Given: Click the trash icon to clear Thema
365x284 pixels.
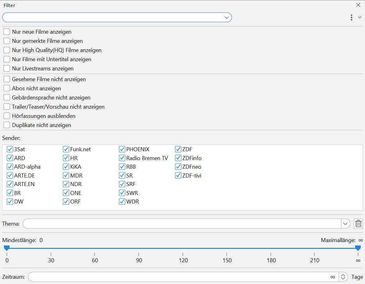Looking at the screenshot, I should point(358,224).
